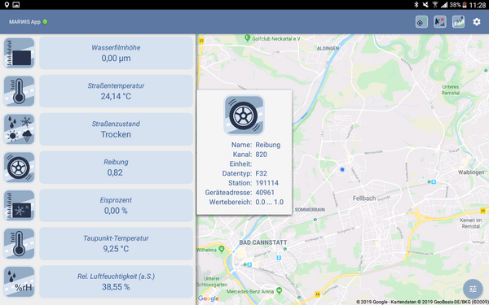Tap the relative humidity %rH icon
The height and width of the screenshot is (305, 489).
[x=19, y=281]
